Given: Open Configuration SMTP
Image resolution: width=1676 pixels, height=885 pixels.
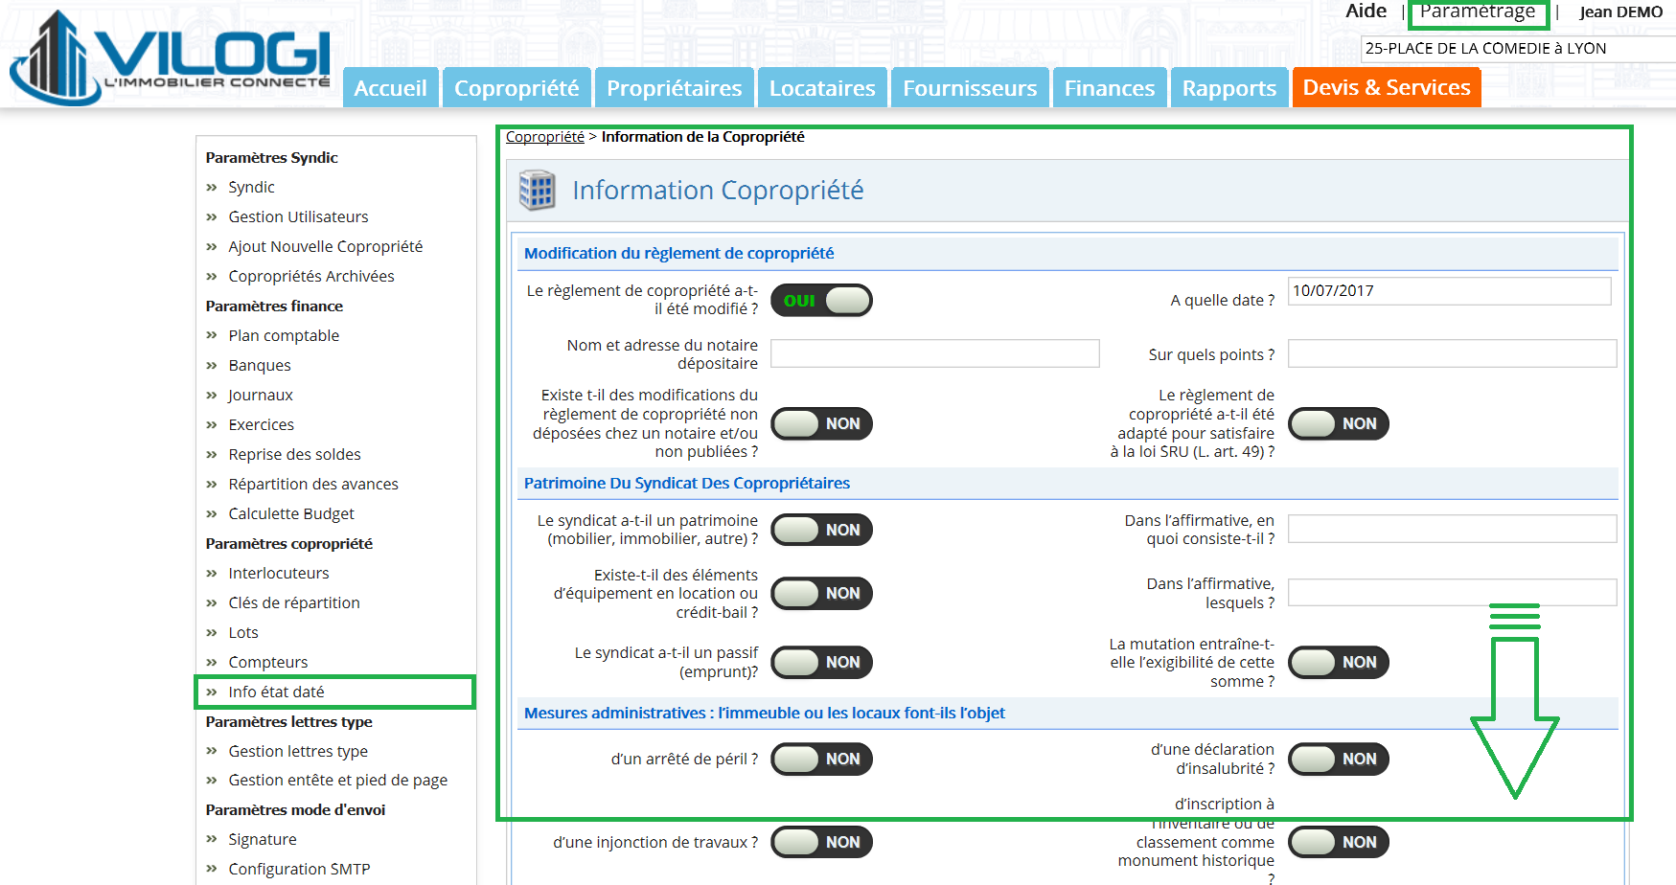Looking at the screenshot, I should pos(299,869).
